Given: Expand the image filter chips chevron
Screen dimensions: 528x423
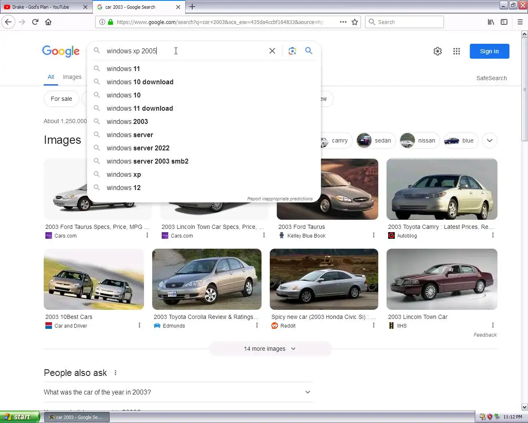Looking at the screenshot, I should tap(490, 140).
